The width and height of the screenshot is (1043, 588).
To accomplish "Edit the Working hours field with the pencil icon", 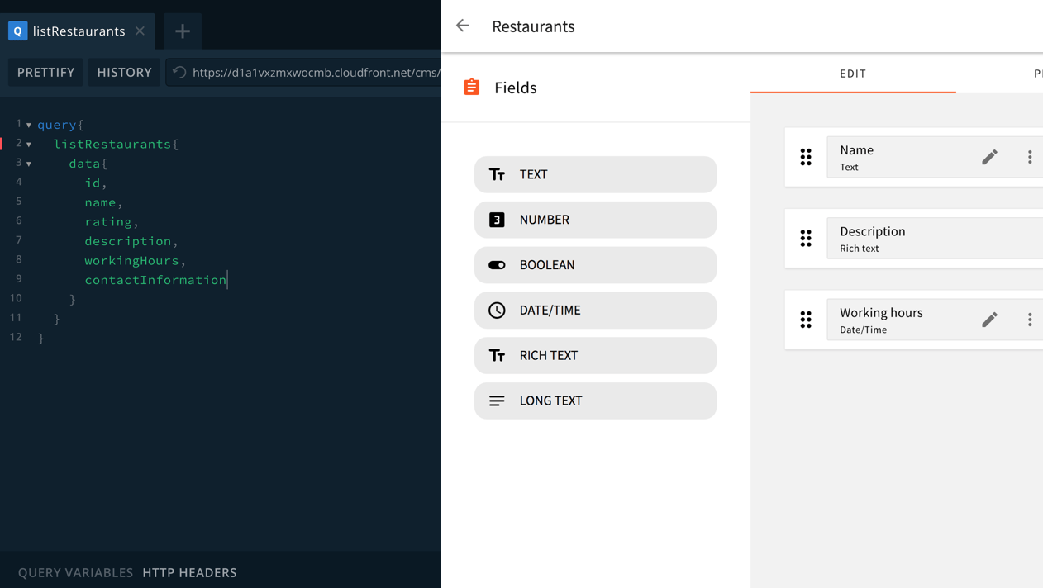I will 989,319.
